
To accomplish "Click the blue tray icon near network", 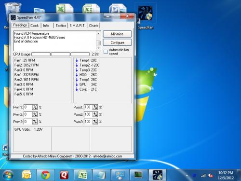I will pyautogui.click(x=194, y=175).
